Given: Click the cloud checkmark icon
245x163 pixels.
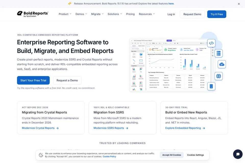Looking at the screenshot, I should coord(222,64).
